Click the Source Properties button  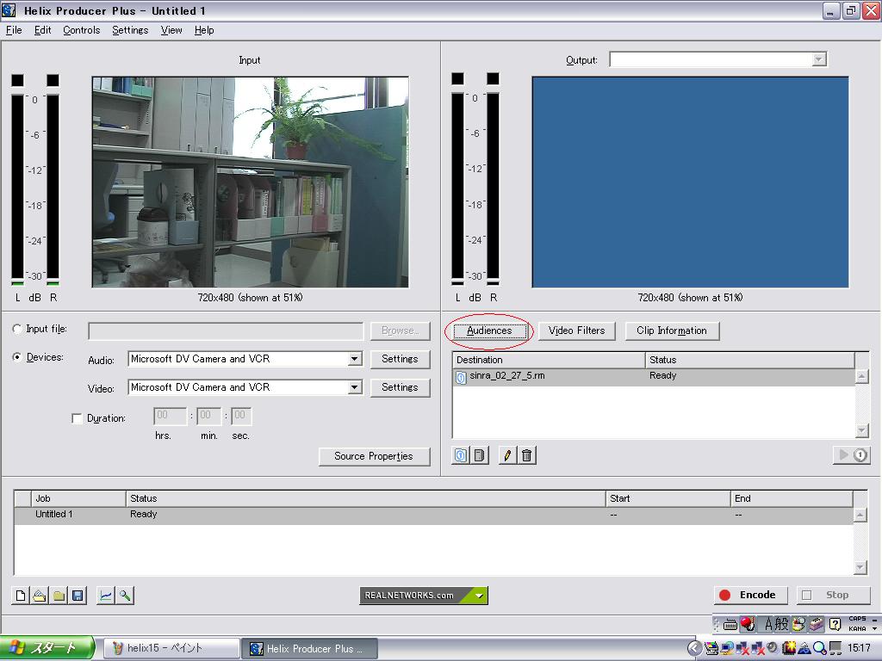pyautogui.click(x=374, y=456)
